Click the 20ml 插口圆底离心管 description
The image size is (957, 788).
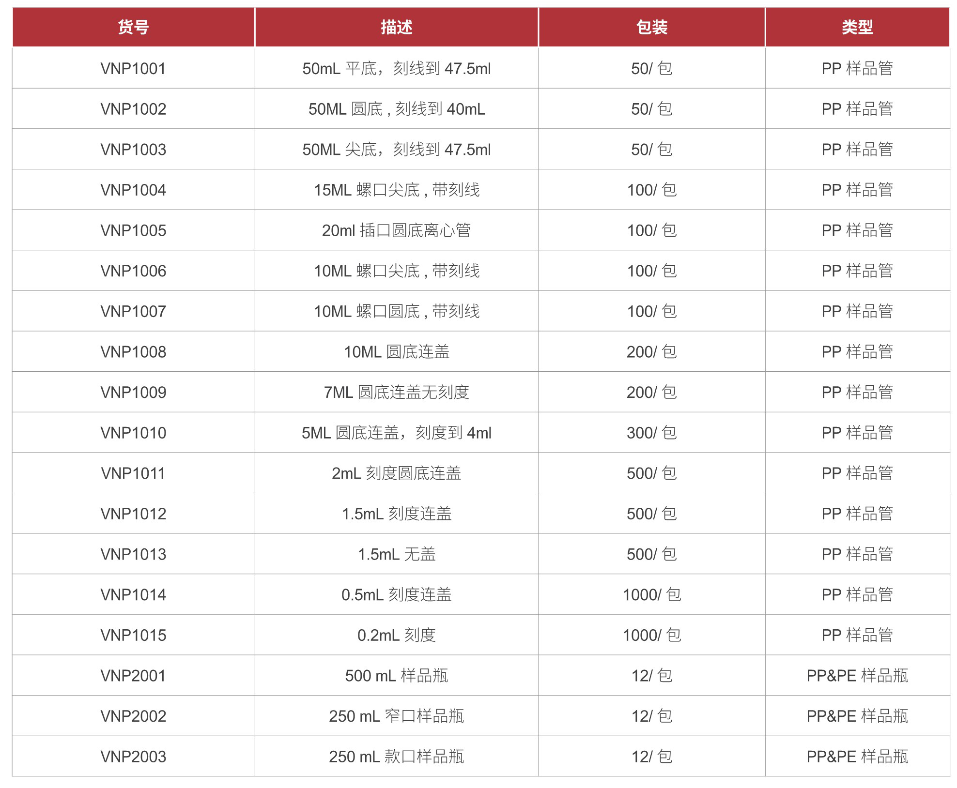click(396, 230)
